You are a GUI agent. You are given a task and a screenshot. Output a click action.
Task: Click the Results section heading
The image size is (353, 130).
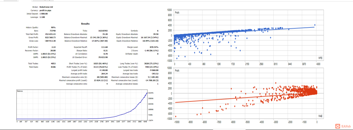(85, 24)
